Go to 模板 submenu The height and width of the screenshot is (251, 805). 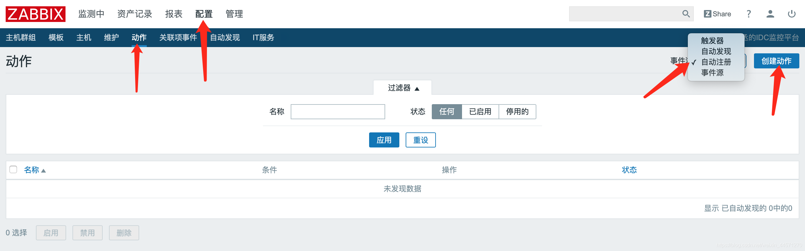[x=56, y=38]
